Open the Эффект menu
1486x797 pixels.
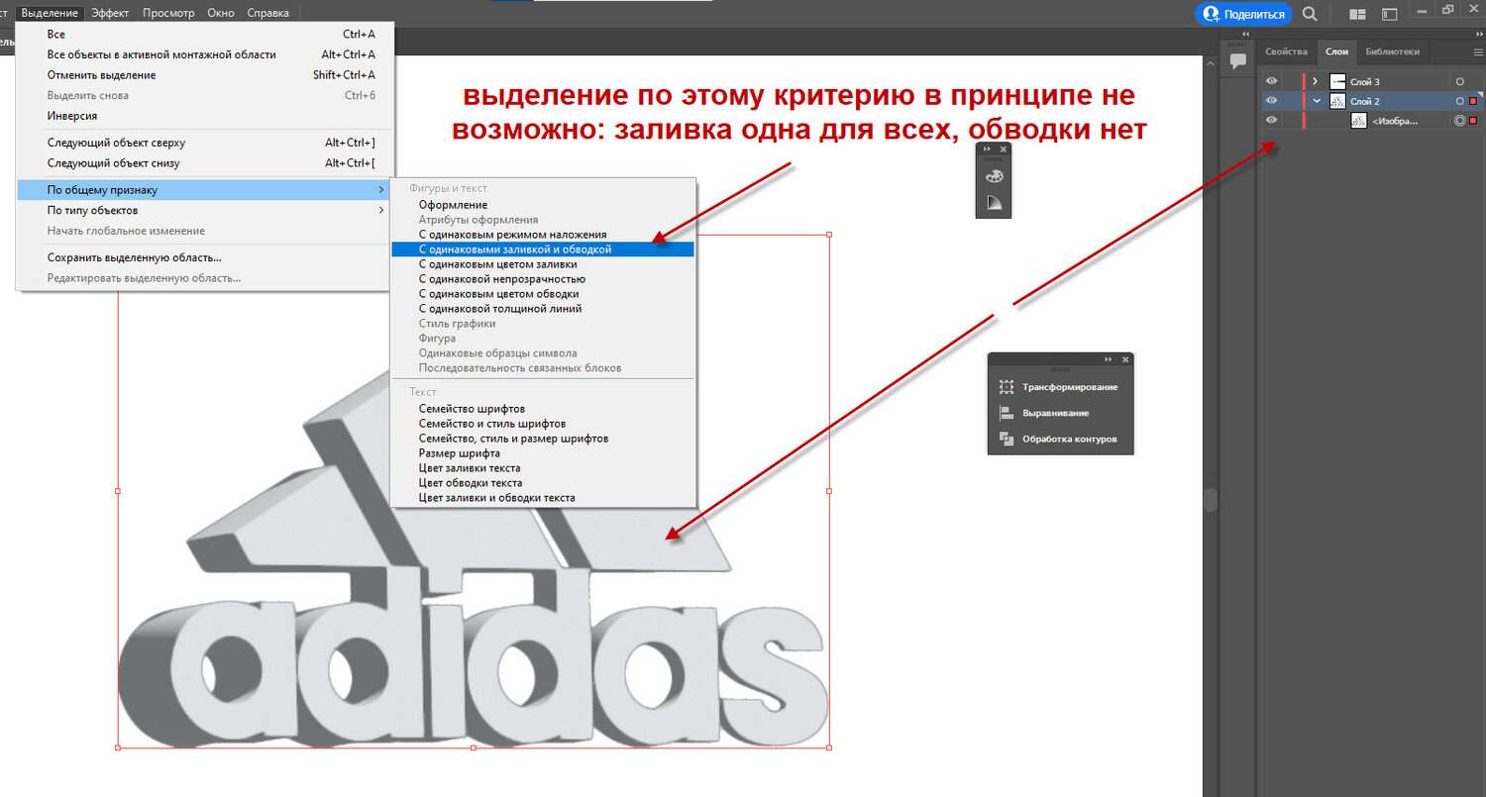[x=110, y=13]
